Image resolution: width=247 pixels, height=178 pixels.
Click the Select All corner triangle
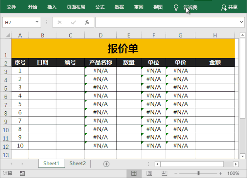pyautogui.click(x=8, y=35)
